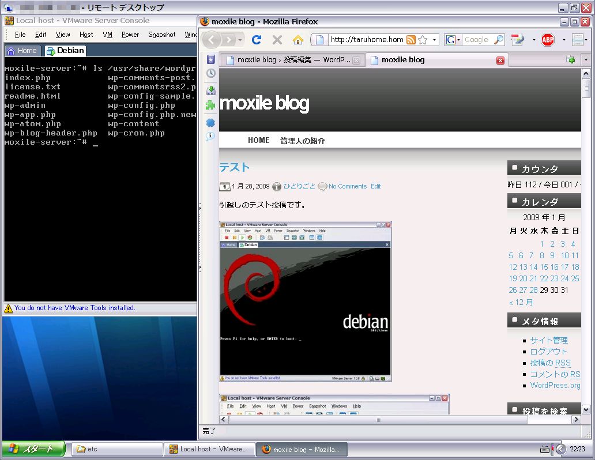The height and width of the screenshot is (460, 595).
Task: Open the etc folder from taskbar
Action: coord(116,449)
